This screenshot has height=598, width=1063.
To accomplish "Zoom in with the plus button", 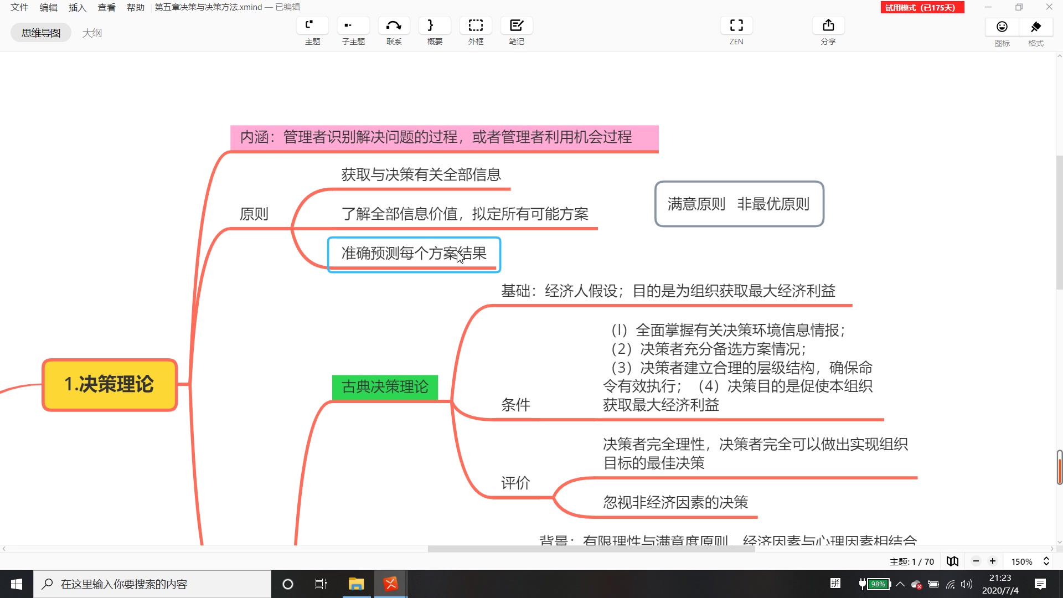I will point(993,561).
